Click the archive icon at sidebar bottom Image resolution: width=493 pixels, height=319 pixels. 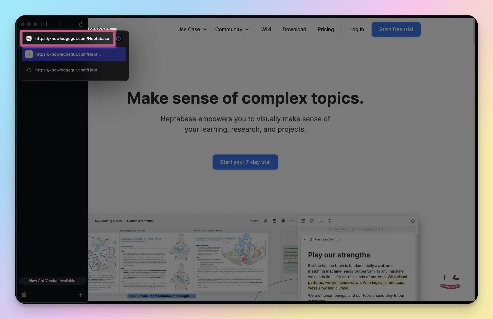(24, 295)
